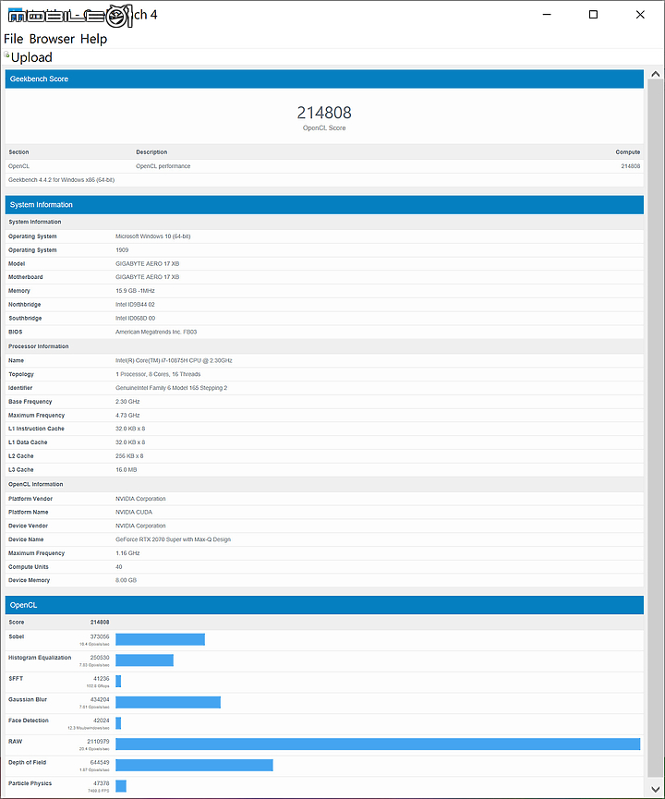Image resolution: width=665 pixels, height=799 pixels.
Task: Click the OpenCL Information subheader
Action: click(324, 485)
